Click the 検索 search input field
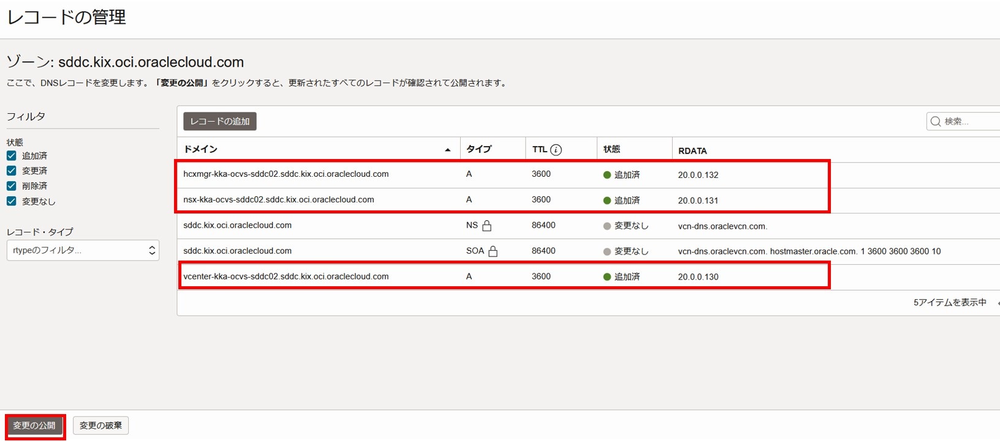Image resolution: width=1000 pixels, height=441 pixels. point(969,122)
